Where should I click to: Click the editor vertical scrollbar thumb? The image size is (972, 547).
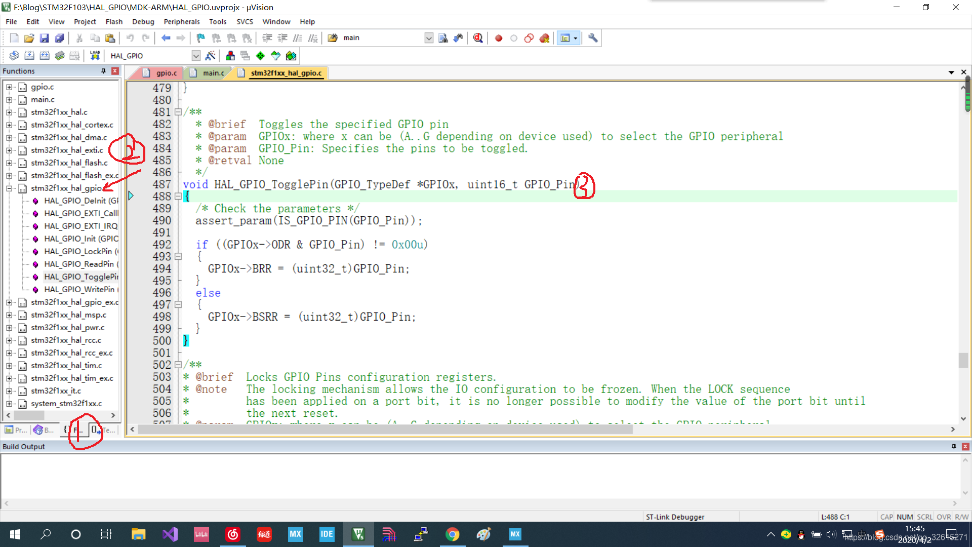(x=963, y=361)
